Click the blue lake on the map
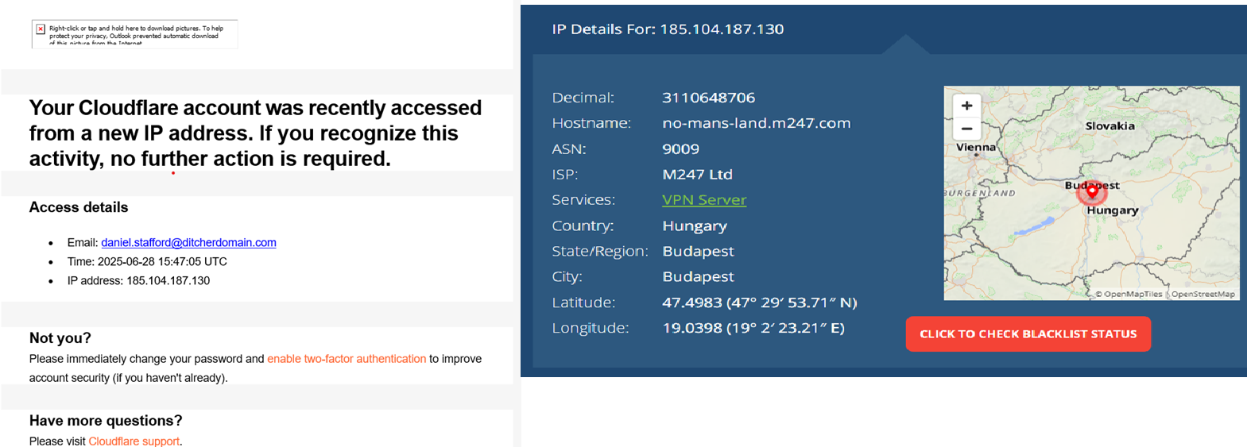 click(1035, 225)
